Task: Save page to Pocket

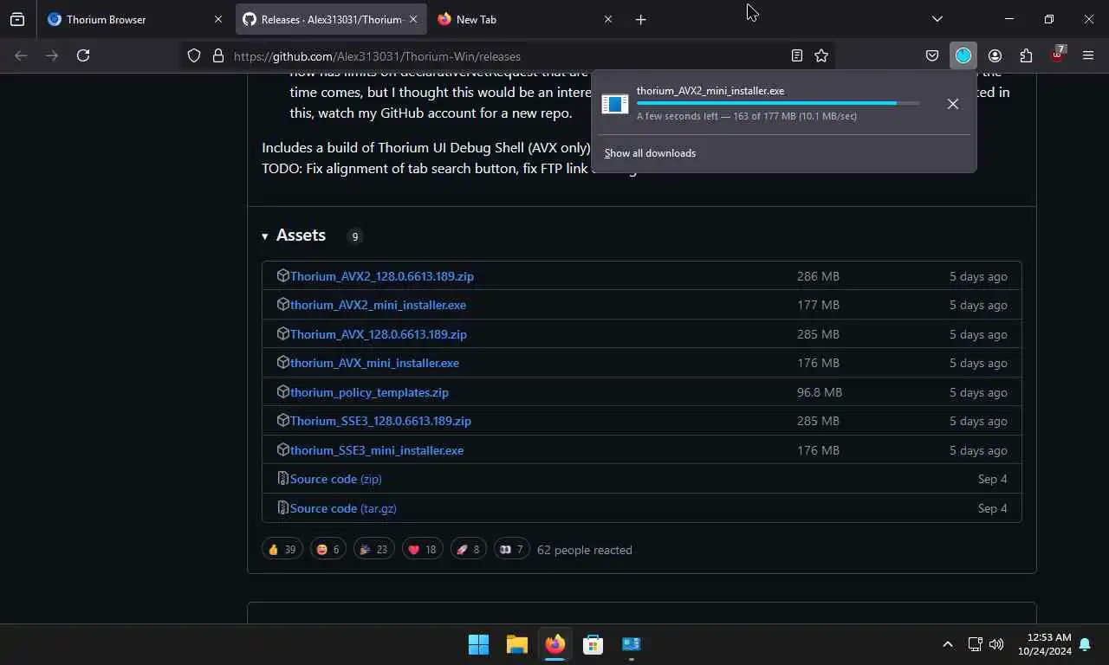Action: [932, 55]
